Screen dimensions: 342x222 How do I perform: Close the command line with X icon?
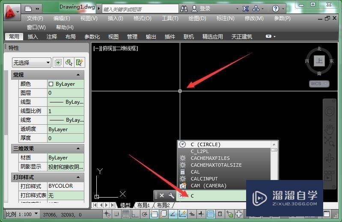[x=162, y=195]
